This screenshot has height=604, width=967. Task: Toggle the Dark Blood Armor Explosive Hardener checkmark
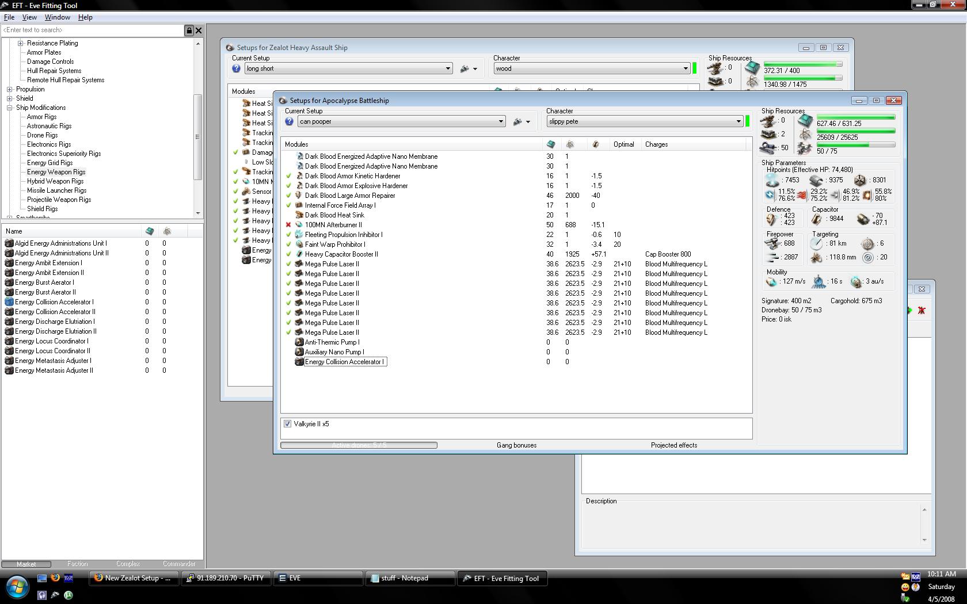(x=289, y=186)
